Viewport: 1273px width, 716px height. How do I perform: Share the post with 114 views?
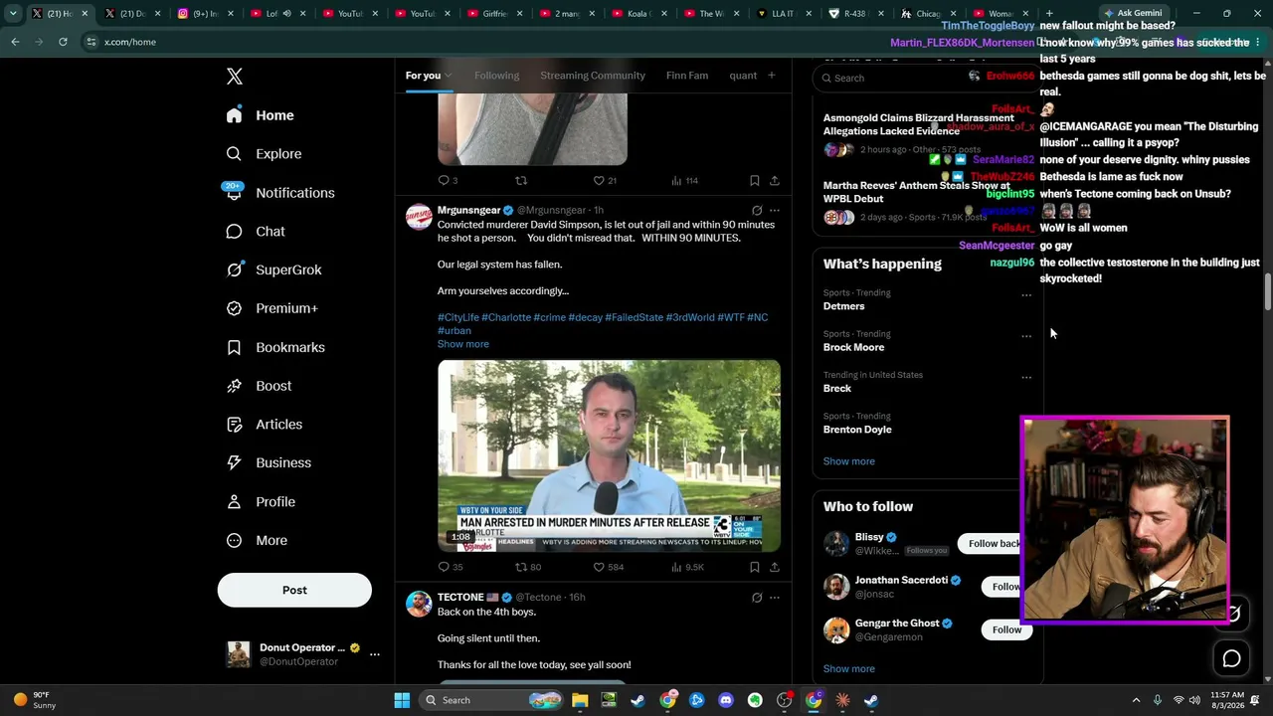click(x=775, y=180)
